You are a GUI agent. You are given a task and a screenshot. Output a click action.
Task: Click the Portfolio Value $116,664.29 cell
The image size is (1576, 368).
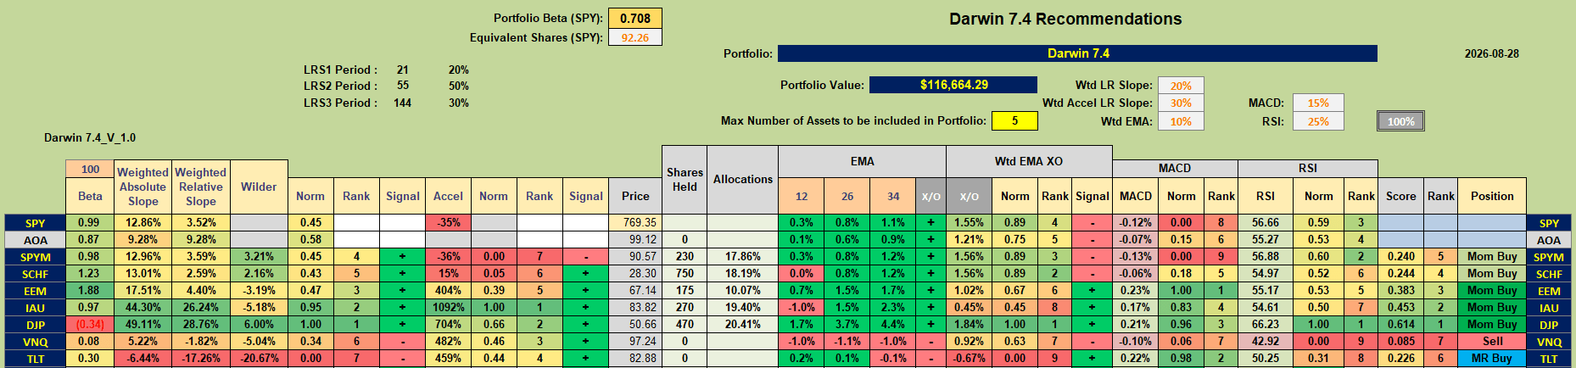953,85
